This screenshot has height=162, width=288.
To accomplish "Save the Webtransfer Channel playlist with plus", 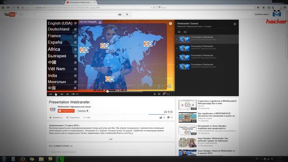I will coord(235,24).
